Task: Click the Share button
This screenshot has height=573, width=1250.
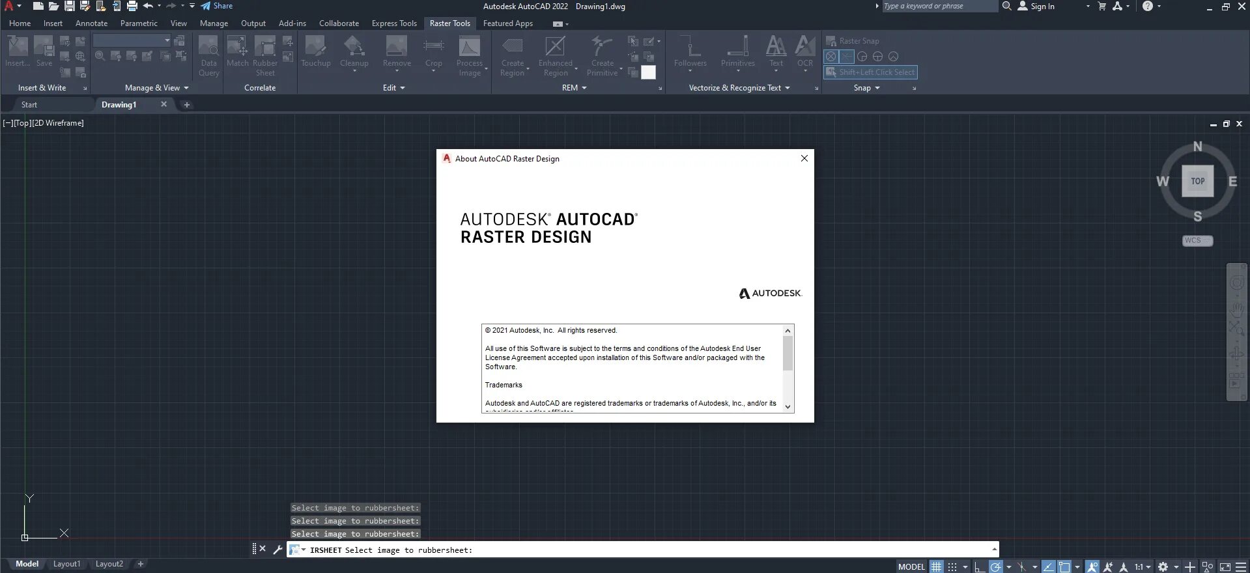Action: 216,6
